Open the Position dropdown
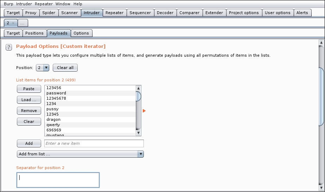Viewport: 325px width, 192px height. [x=43, y=68]
